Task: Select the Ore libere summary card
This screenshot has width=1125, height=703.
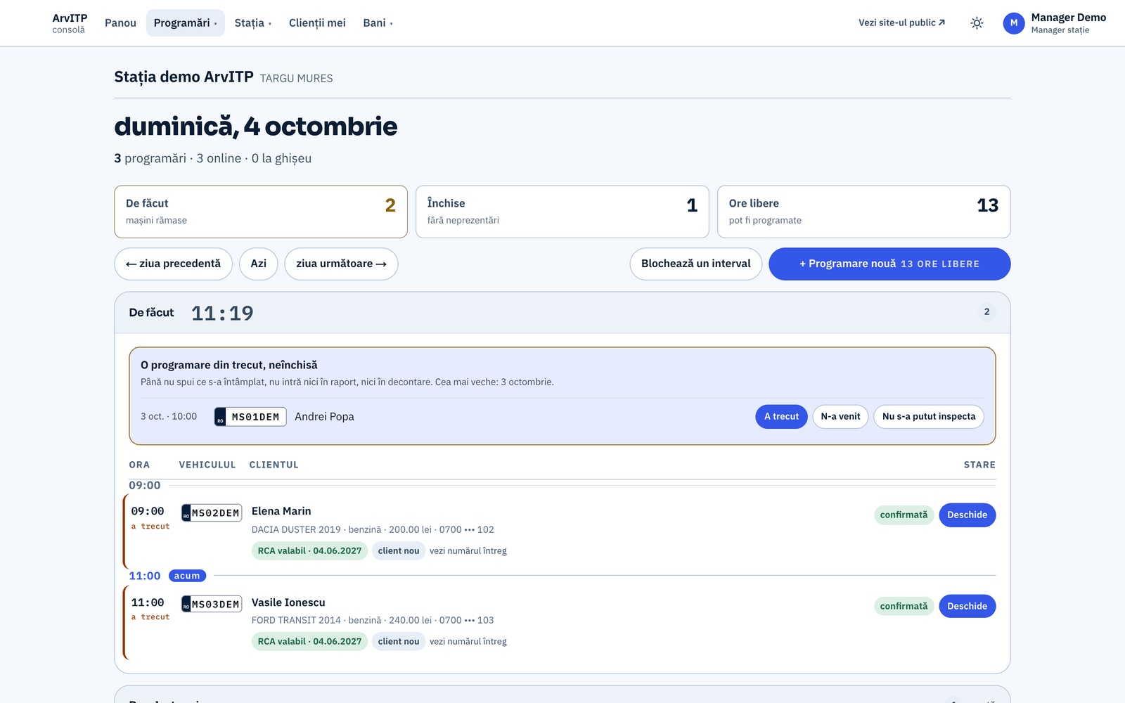Action: pyautogui.click(x=863, y=212)
